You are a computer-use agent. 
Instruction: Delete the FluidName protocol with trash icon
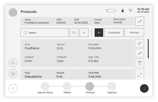[140, 63]
